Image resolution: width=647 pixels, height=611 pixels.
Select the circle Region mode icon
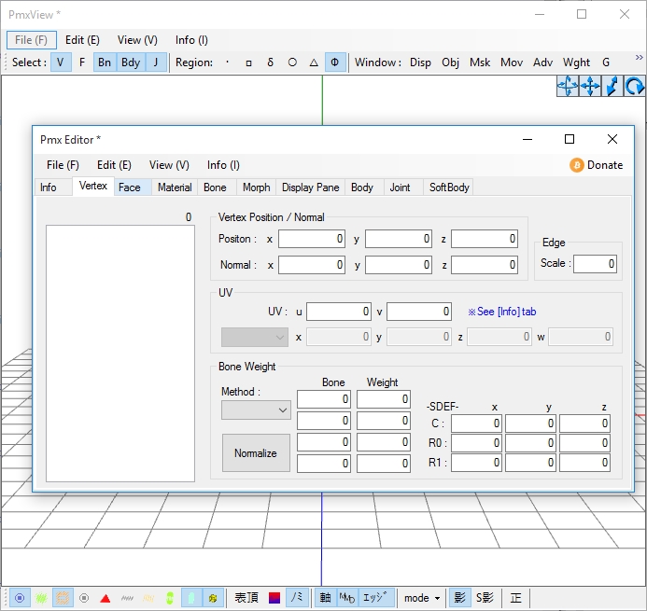coord(292,62)
